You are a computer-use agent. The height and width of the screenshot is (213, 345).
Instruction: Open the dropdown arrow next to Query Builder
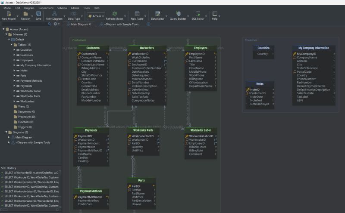[188, 16]
